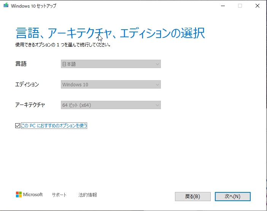
Task: Close the Windows 10 セットアップ window
Action: pos(257,6)
